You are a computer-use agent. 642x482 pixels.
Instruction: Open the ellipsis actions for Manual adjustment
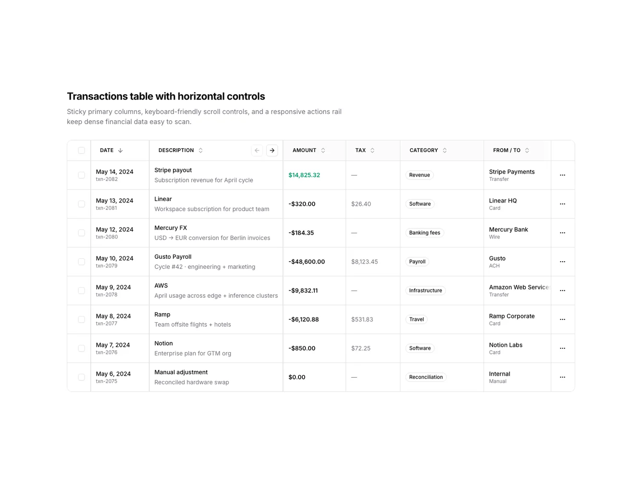point(562,377)
